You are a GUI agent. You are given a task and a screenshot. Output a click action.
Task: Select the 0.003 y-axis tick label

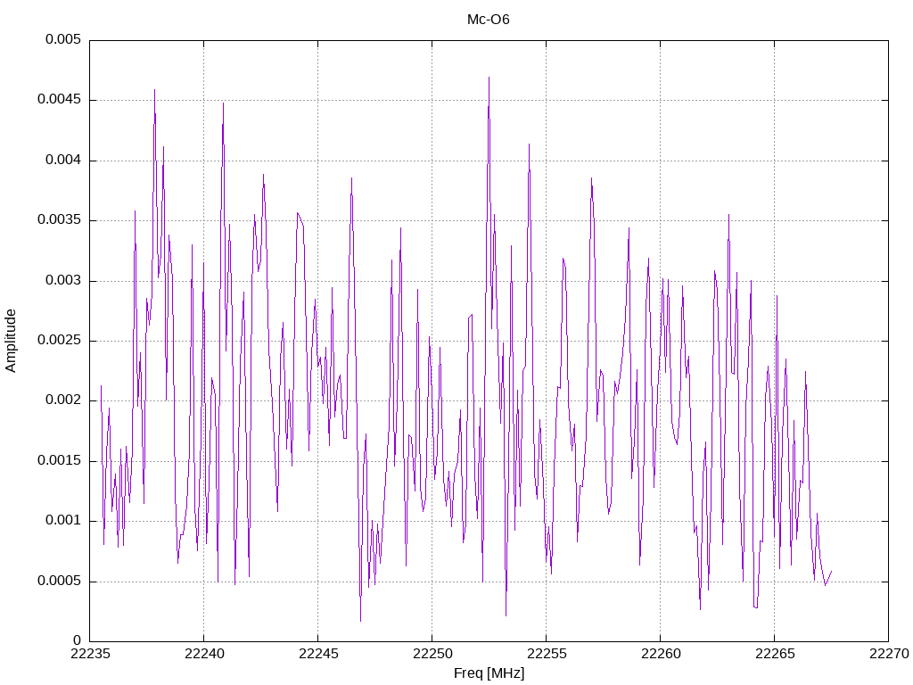[x=63, y=281]
